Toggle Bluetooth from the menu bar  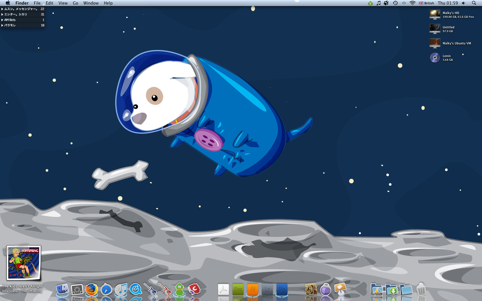(x=405, y=3)
